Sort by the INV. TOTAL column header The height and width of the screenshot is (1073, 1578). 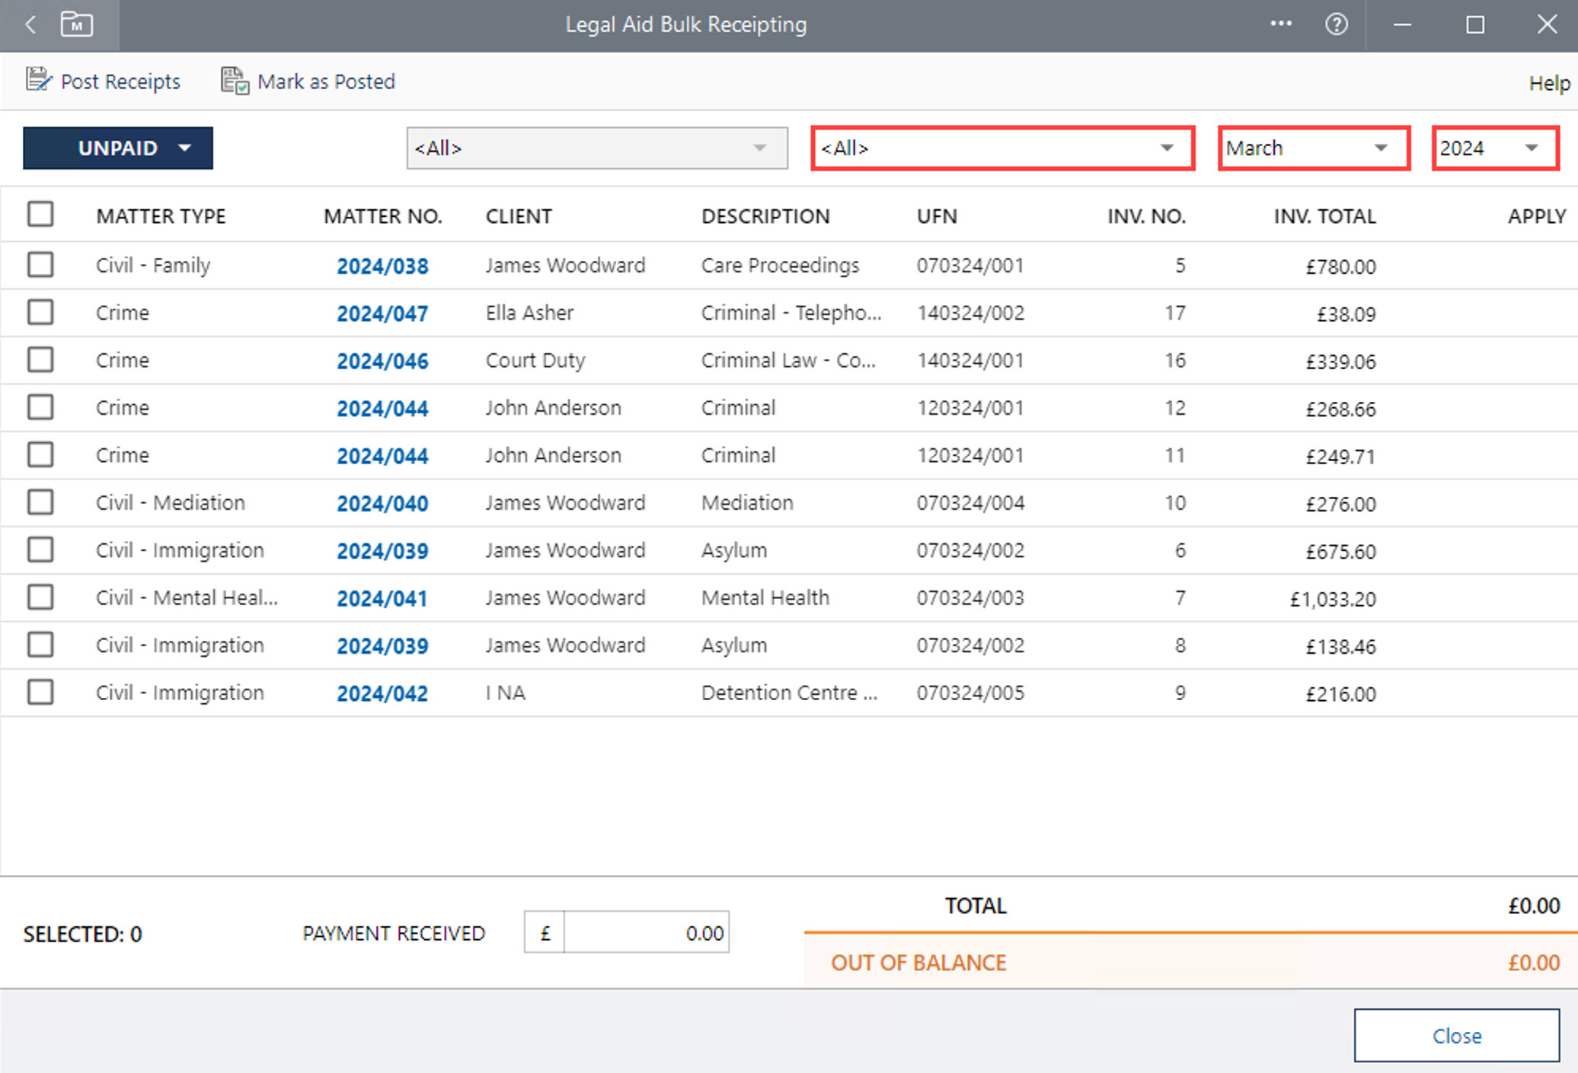click(1324, 216)
